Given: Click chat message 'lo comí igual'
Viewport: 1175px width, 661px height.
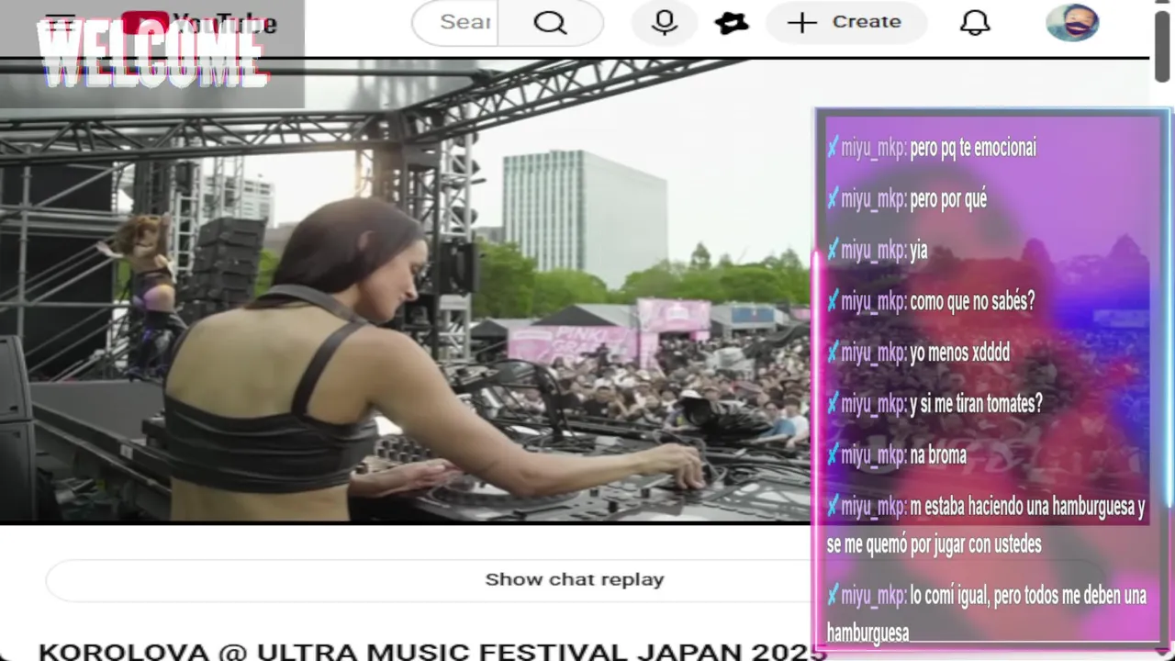Looking at the screenshot, I should click(x=987, y=614).
